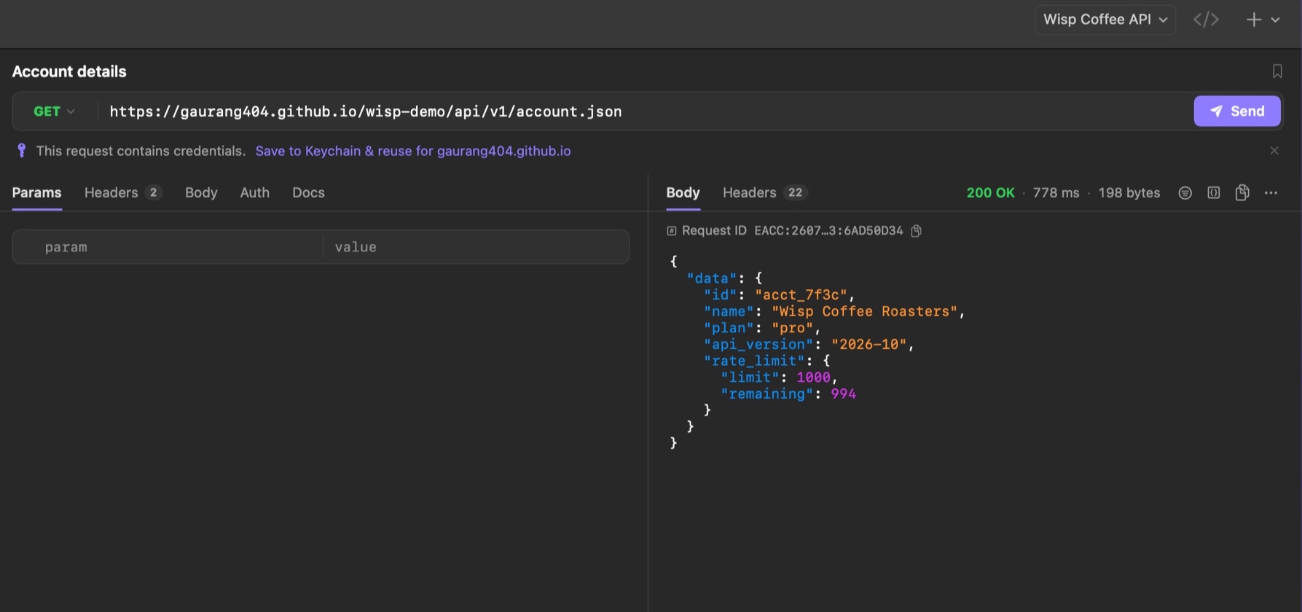
Task: Send the request
Action: coord(1236,111)
